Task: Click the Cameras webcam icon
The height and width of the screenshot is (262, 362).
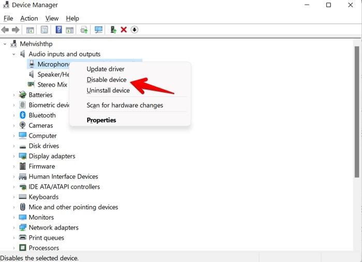Action: tap(22, 125)
